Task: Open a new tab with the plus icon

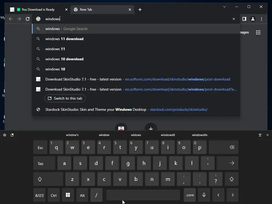Action: click(x=140, y=10)
